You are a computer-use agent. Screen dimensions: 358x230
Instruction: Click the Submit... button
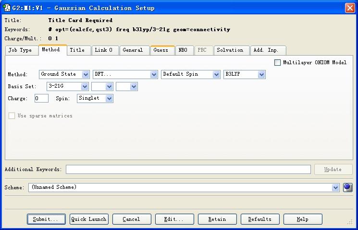pyautogui.click(x=46, y=219)
